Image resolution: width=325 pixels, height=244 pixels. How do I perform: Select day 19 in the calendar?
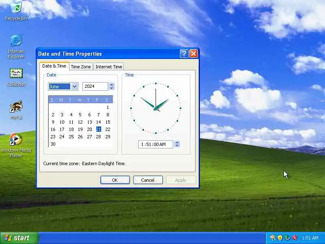(x=80, y=129)
